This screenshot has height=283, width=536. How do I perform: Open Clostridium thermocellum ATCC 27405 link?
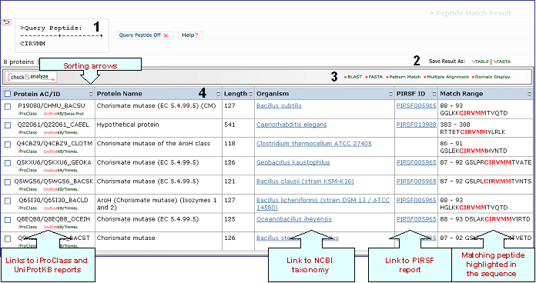[x=313, y=144]
